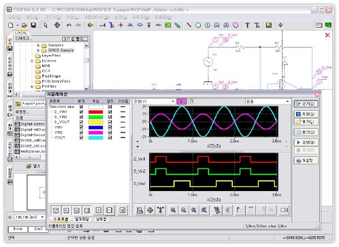Open the 전압(V) axis dropdown
The width and height of the screenshot is (339, 247).
click(173, 101)
